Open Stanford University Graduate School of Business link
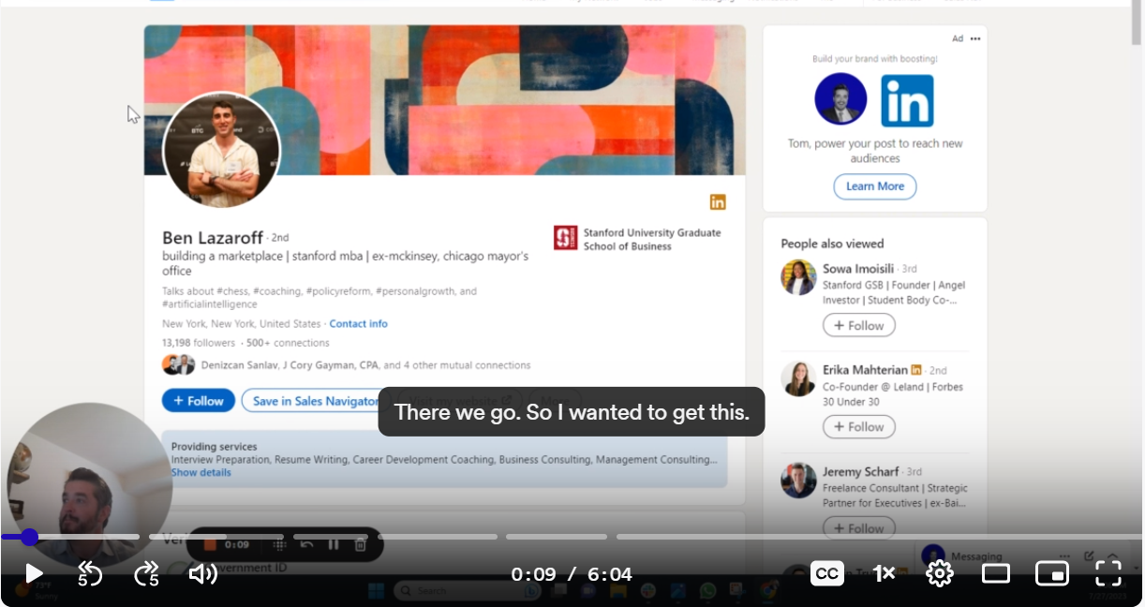Image resolution: width=1145 pixels, height=607 pixels. [x=652, y=239]
